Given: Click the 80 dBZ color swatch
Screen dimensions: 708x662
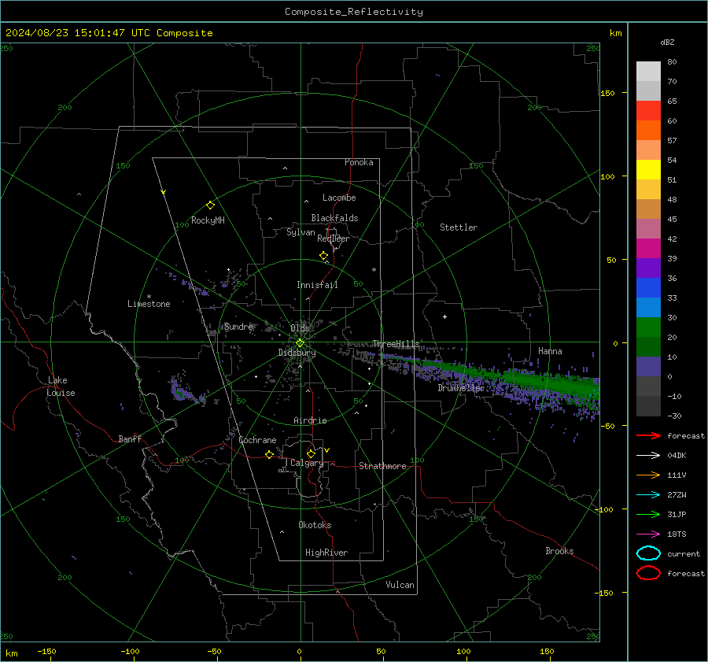Looking at the screenshot, I should pyautogui.click(x=648, y=71).
